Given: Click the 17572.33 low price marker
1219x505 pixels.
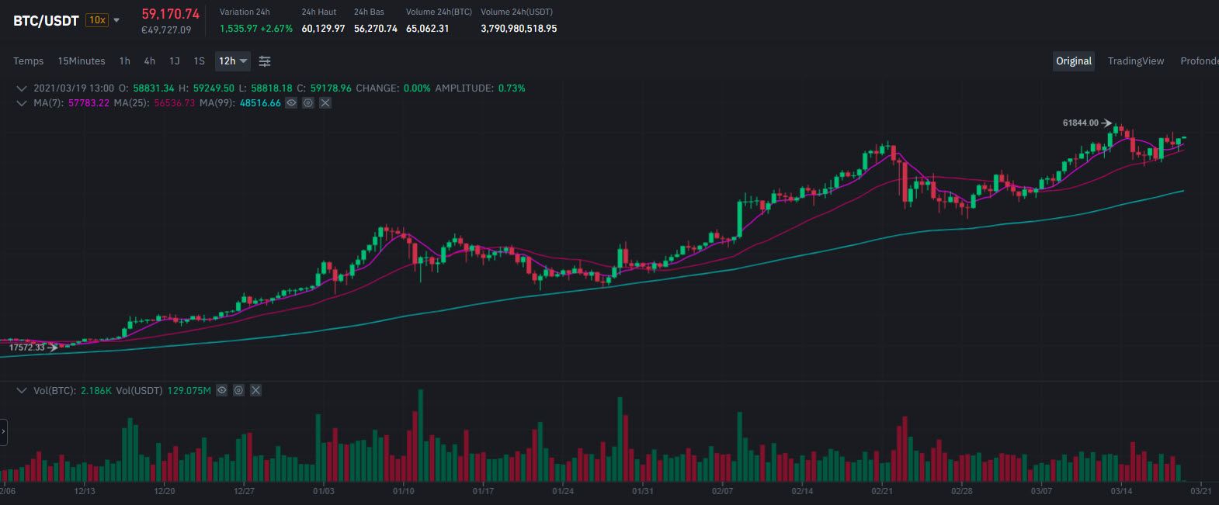Looking at the screenshot, I should pyautogui.click(x=27, y=348).
